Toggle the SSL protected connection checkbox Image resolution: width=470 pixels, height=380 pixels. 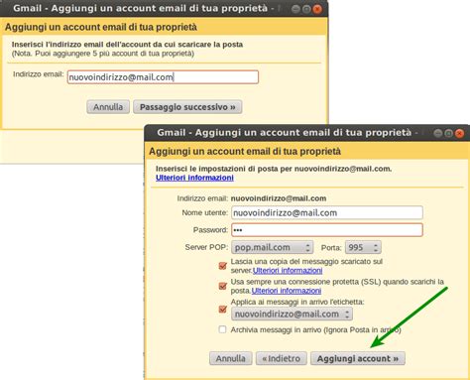223,286
